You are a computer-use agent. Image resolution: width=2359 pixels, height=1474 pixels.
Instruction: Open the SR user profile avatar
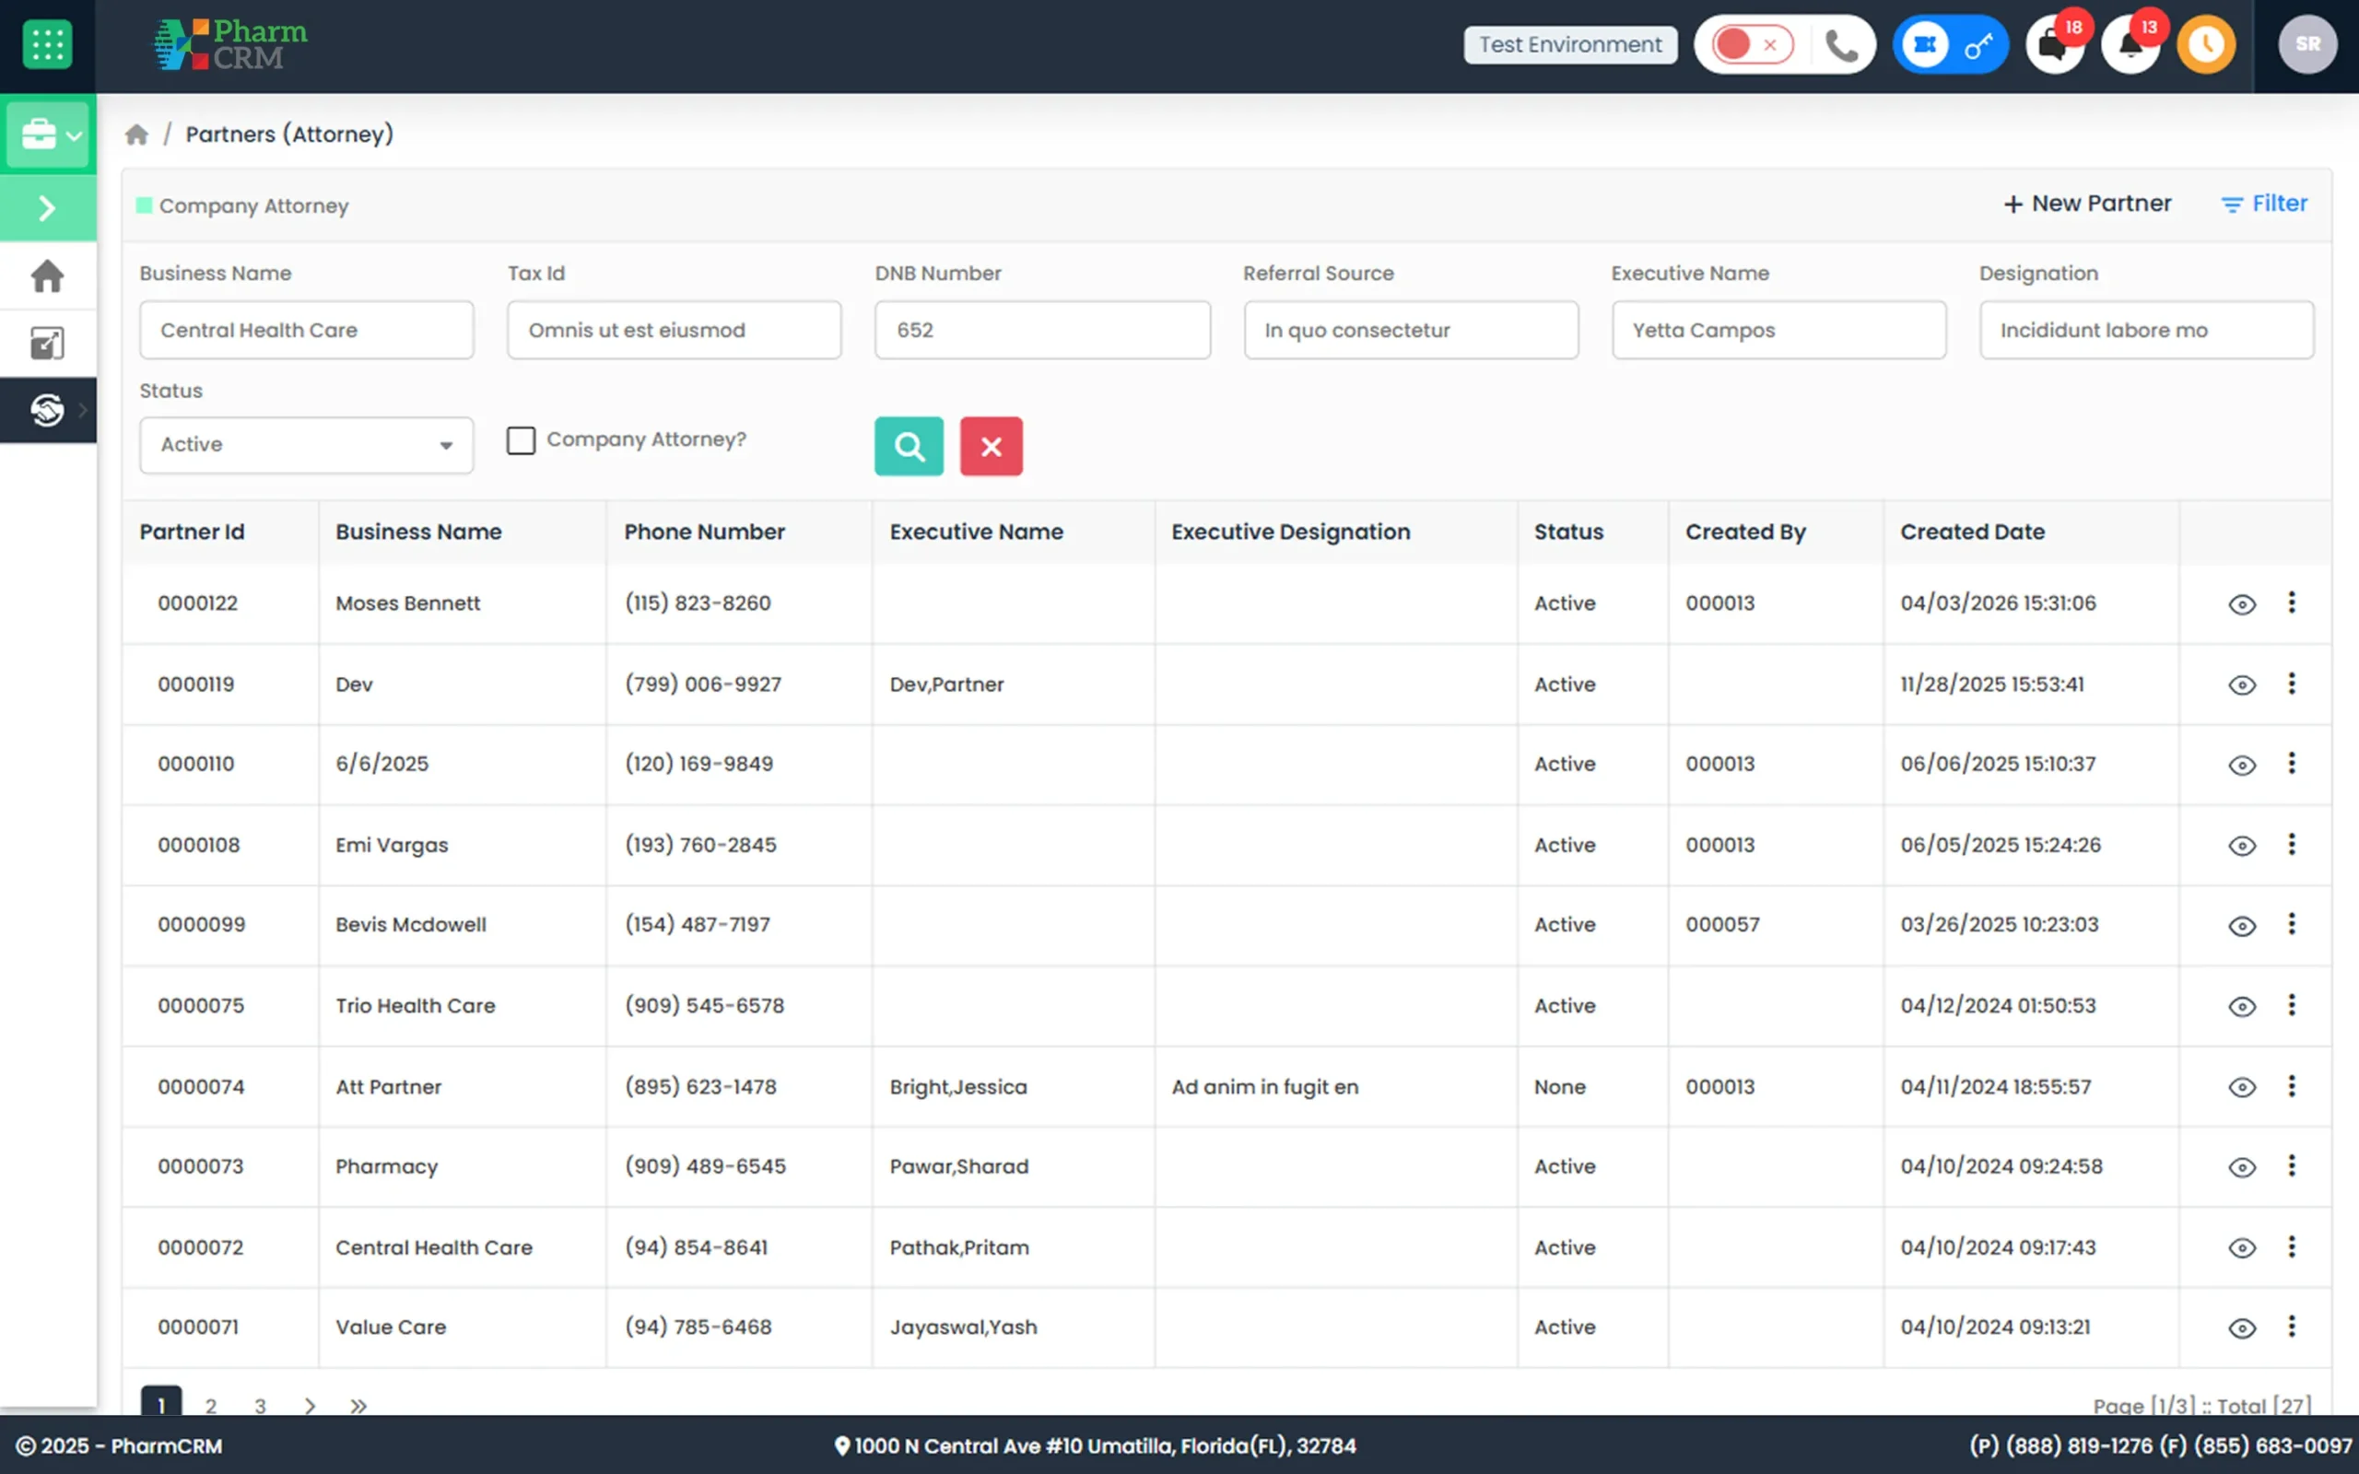(2306, 45)
